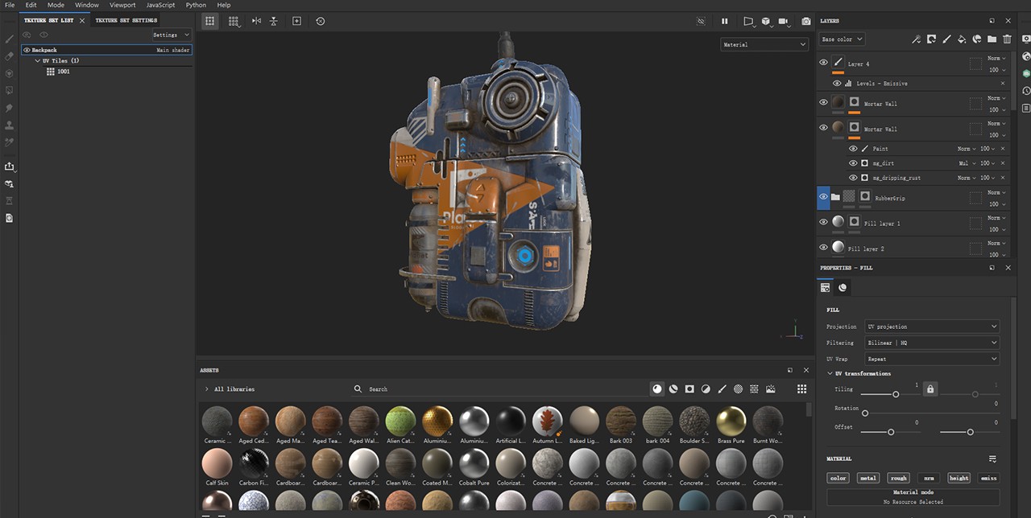Image resolution: width=1031 pixels, height=518 pixels.
Task: Switch to Texture Set Settings tab
Action: tap(126, 20)
